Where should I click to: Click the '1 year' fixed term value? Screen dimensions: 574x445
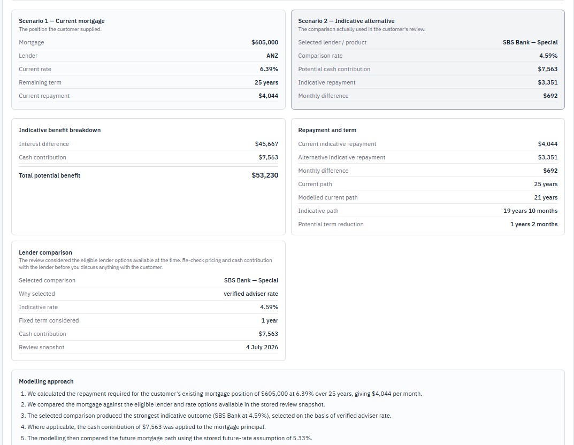tap(270, 320)
